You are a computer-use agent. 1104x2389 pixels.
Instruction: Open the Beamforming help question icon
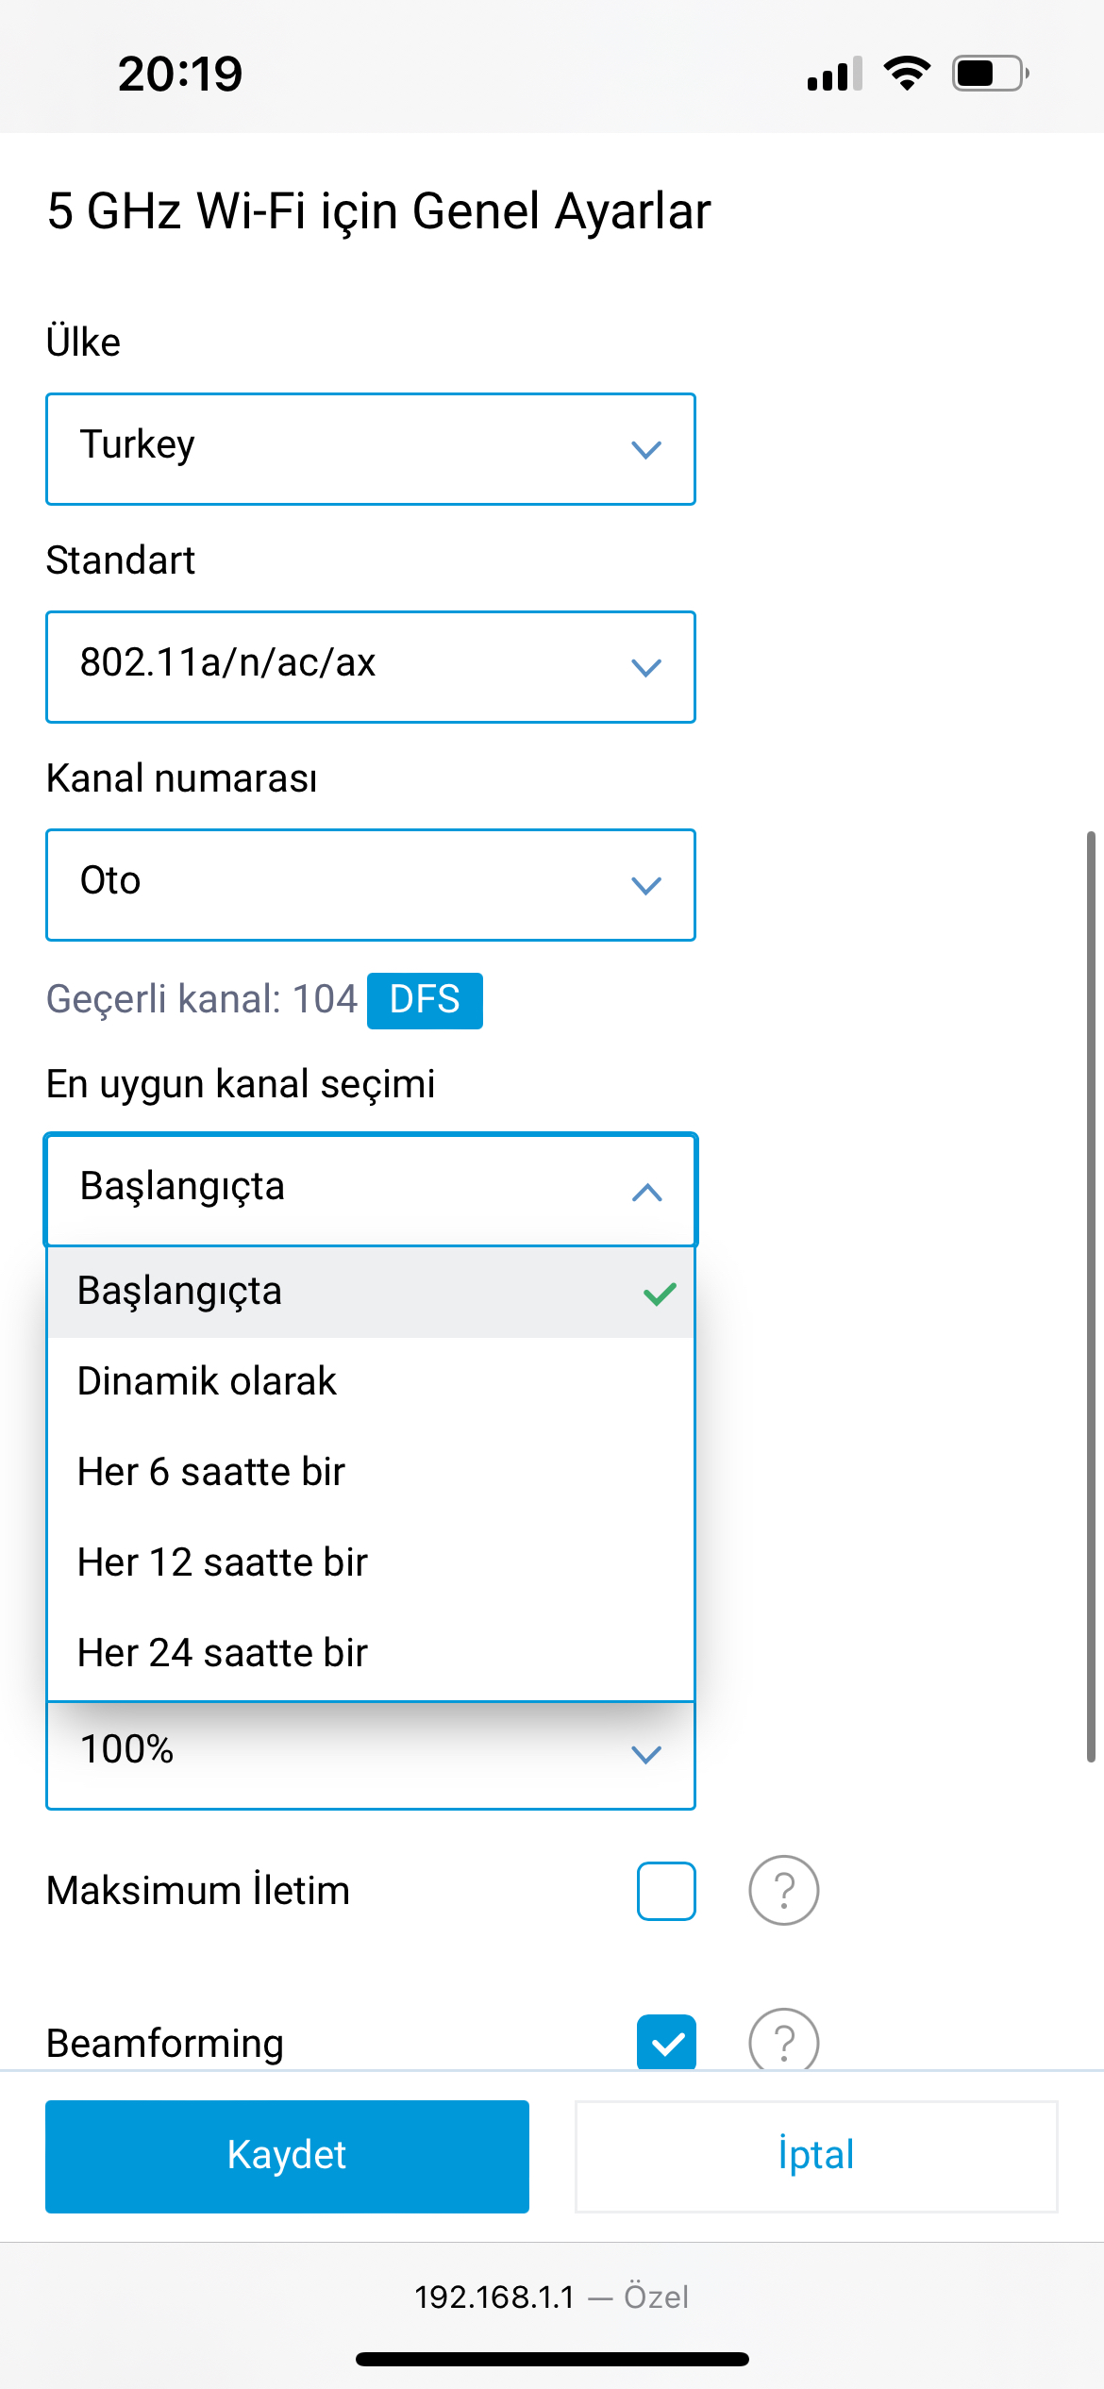tap(783, 2040)
